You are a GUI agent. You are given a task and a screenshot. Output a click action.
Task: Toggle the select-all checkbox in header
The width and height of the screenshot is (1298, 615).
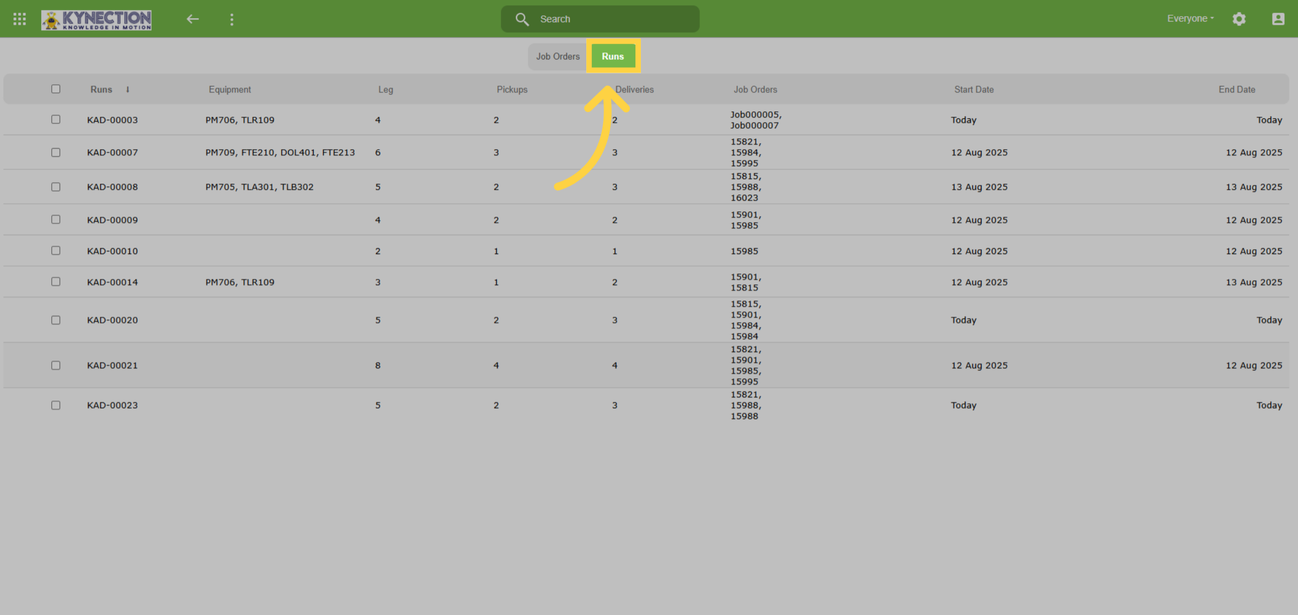coord(56,89)
